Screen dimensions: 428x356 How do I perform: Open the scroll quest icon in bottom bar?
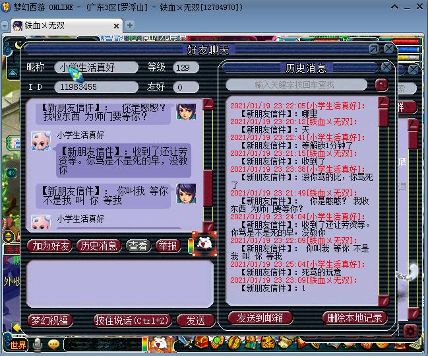tap(286, 343)
